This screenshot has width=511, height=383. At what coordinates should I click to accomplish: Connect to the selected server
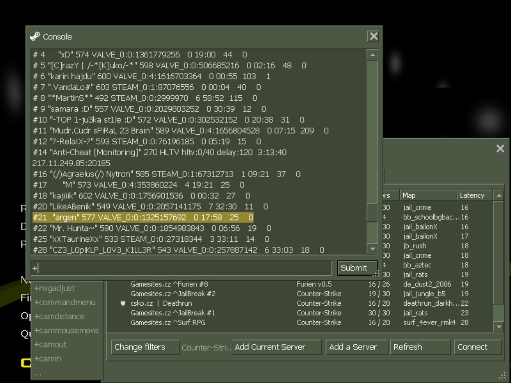coord(478,347)
